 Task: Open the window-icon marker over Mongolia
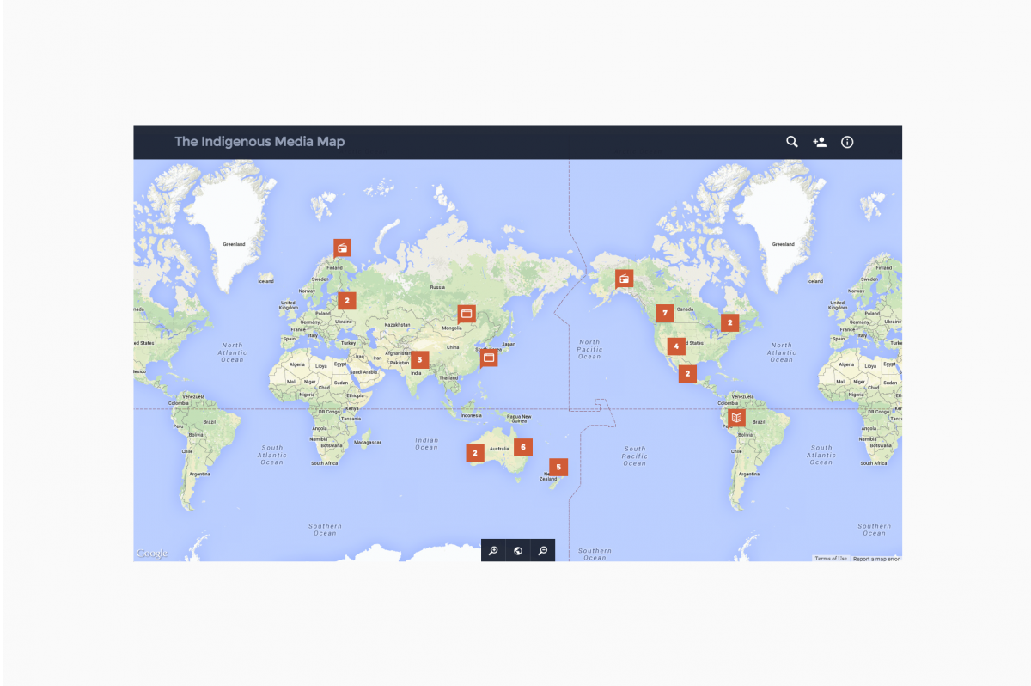tap(467, 314)
